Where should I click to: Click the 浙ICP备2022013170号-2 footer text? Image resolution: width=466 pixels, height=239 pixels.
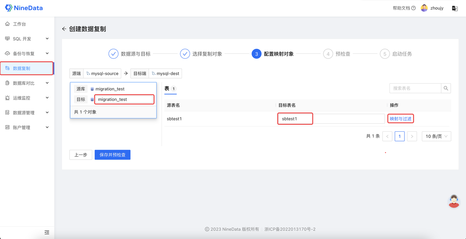[290, 229]
